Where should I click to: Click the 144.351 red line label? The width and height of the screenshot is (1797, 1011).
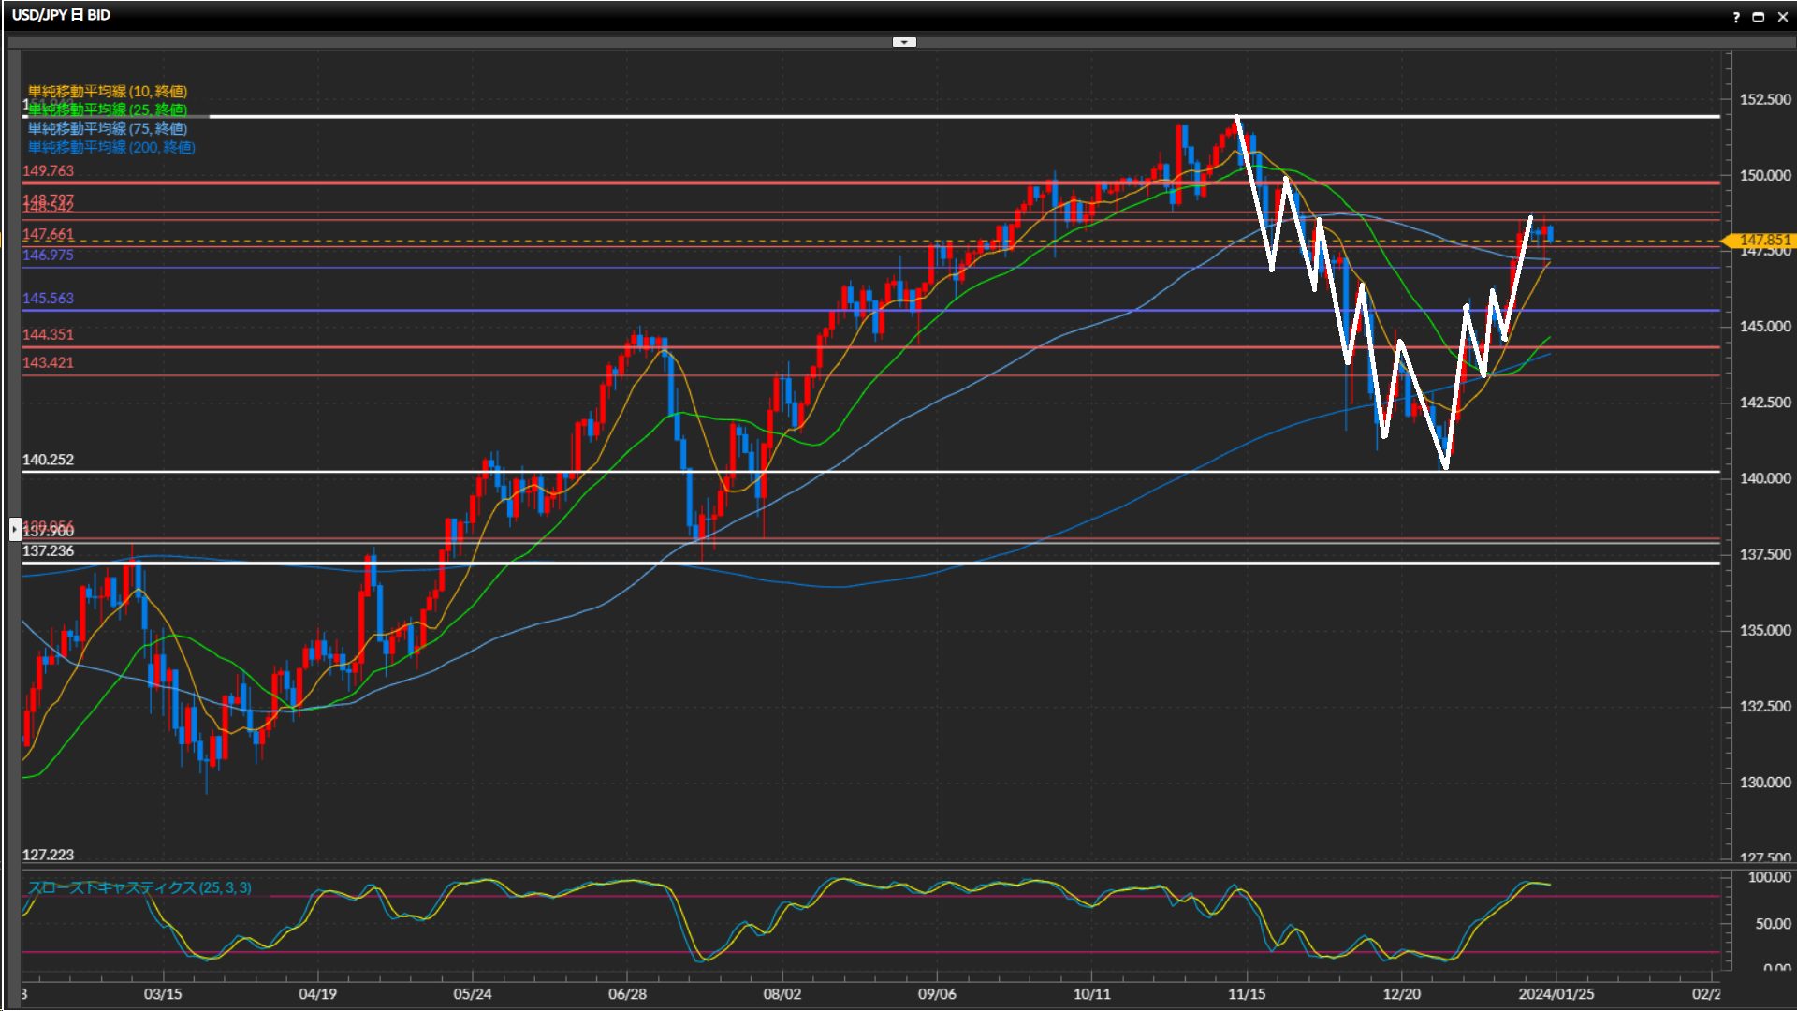pyautogui.click(x=48, y=334)
